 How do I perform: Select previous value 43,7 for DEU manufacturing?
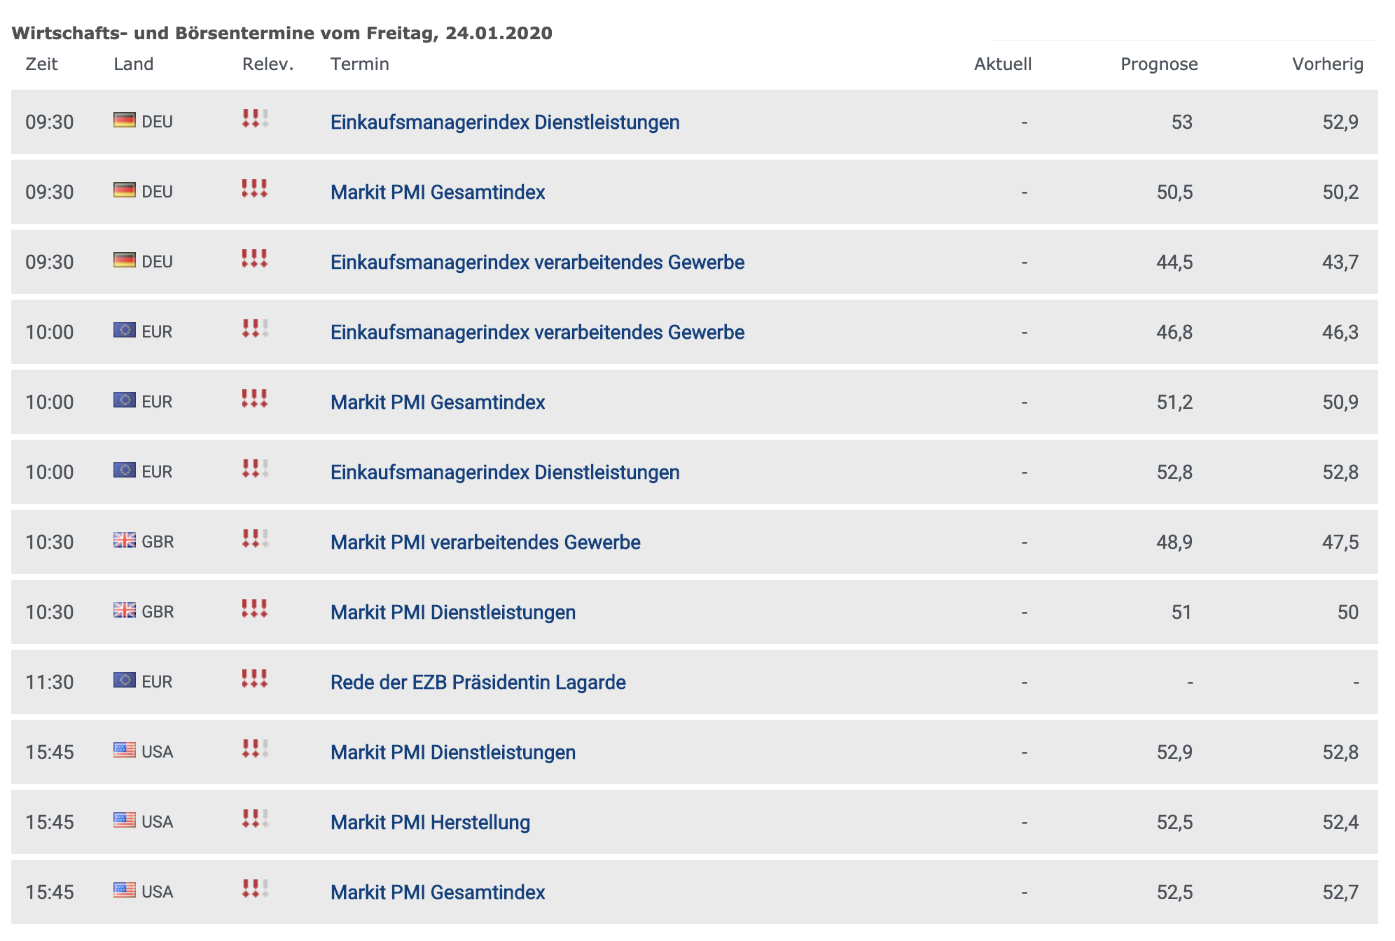click(1340, 262)
